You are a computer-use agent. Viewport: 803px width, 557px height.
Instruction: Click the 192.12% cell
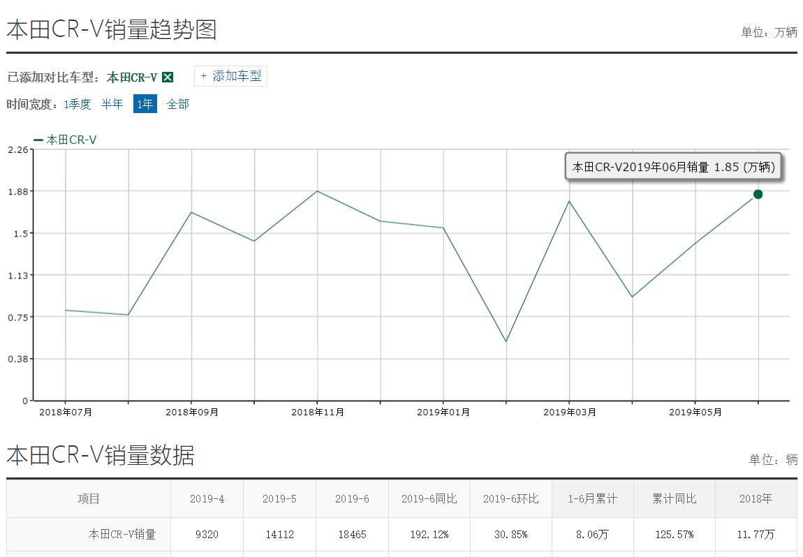(x=429, y=535)
